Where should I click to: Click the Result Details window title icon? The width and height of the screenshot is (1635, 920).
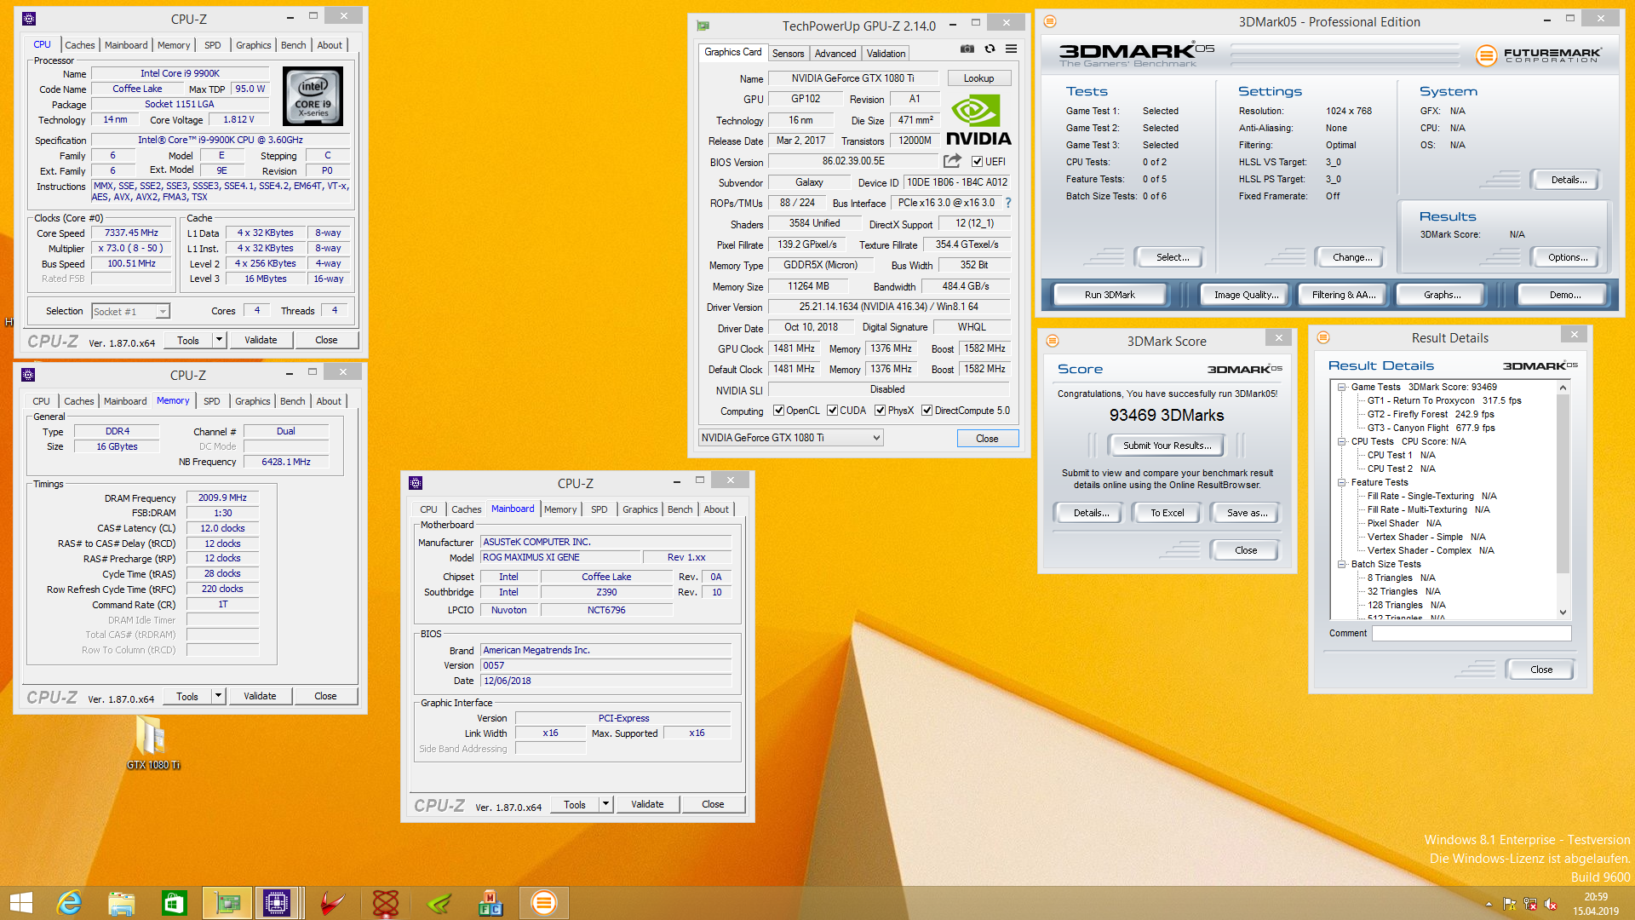(x=1322, y=338)
